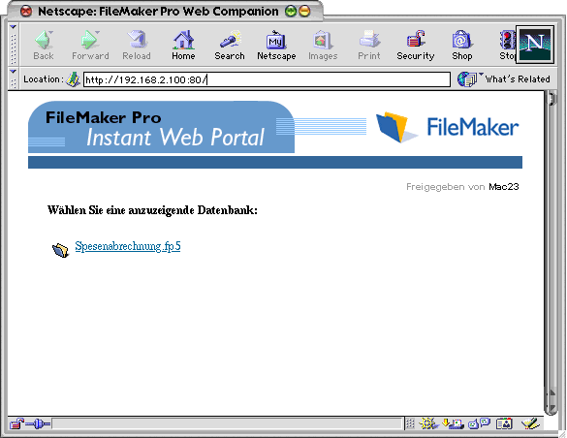The width and height of the screenshot is (567, 438).
Task: Open Address Book from the component bar
Action: click(504, 423)
